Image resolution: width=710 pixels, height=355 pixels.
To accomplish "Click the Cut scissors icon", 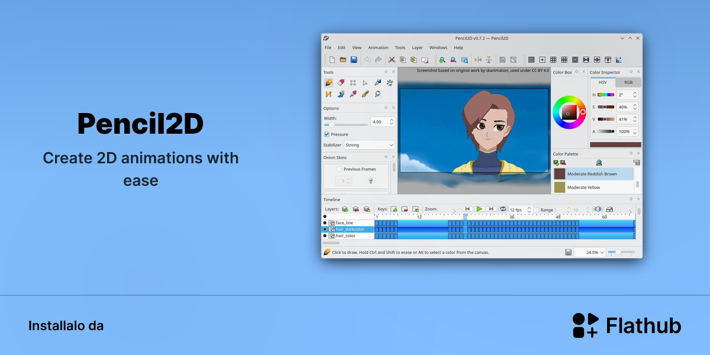I will click(x=391, y=60).
